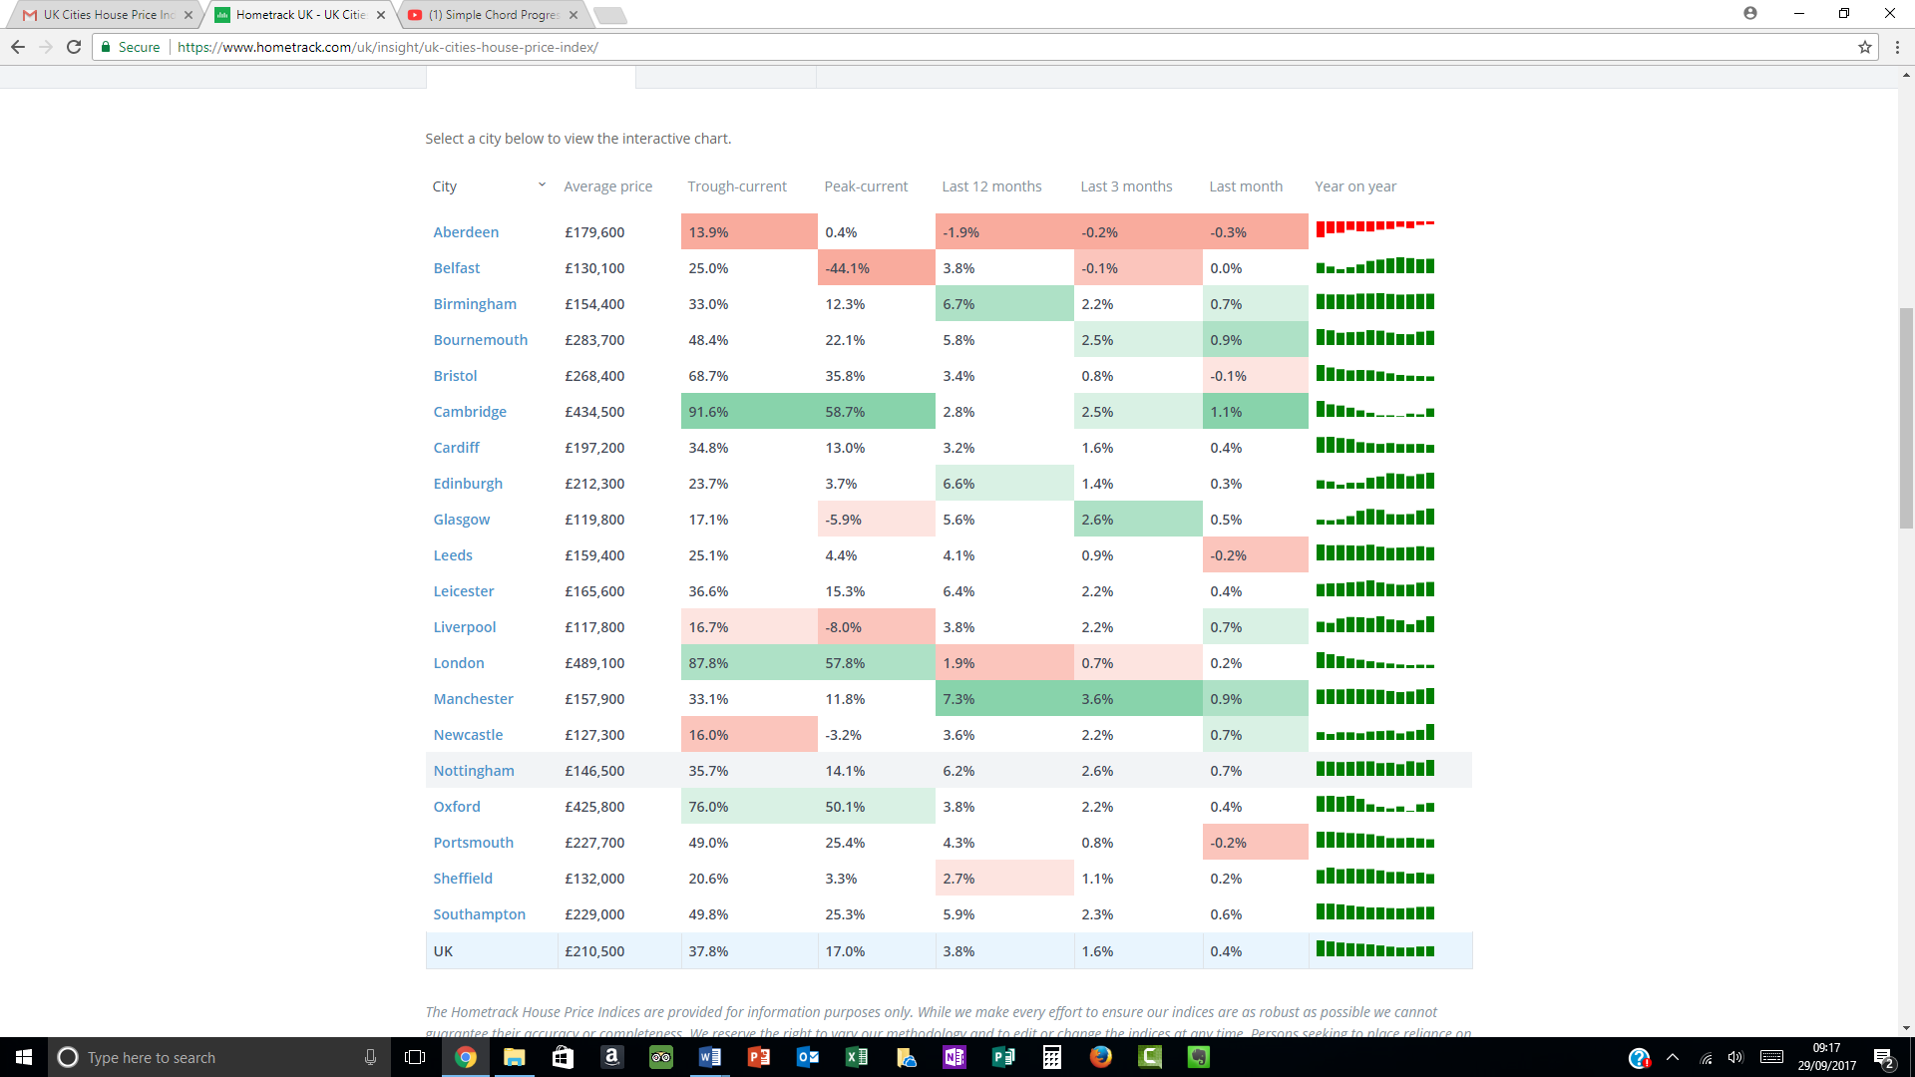Click Nottingham in the city list
The image size is (1915, 1077).
(x=474, y=771)
